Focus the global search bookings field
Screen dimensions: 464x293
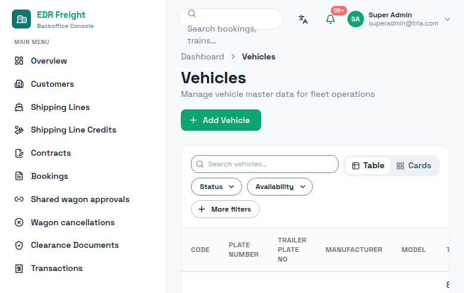[x=231, y=19]
